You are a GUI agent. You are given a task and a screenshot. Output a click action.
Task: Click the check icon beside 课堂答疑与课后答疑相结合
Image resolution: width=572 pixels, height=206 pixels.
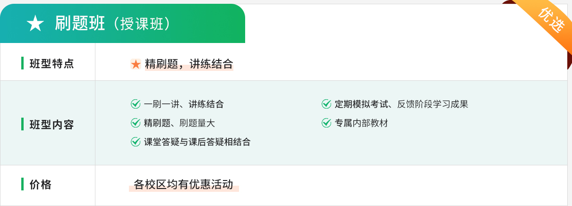136,142
